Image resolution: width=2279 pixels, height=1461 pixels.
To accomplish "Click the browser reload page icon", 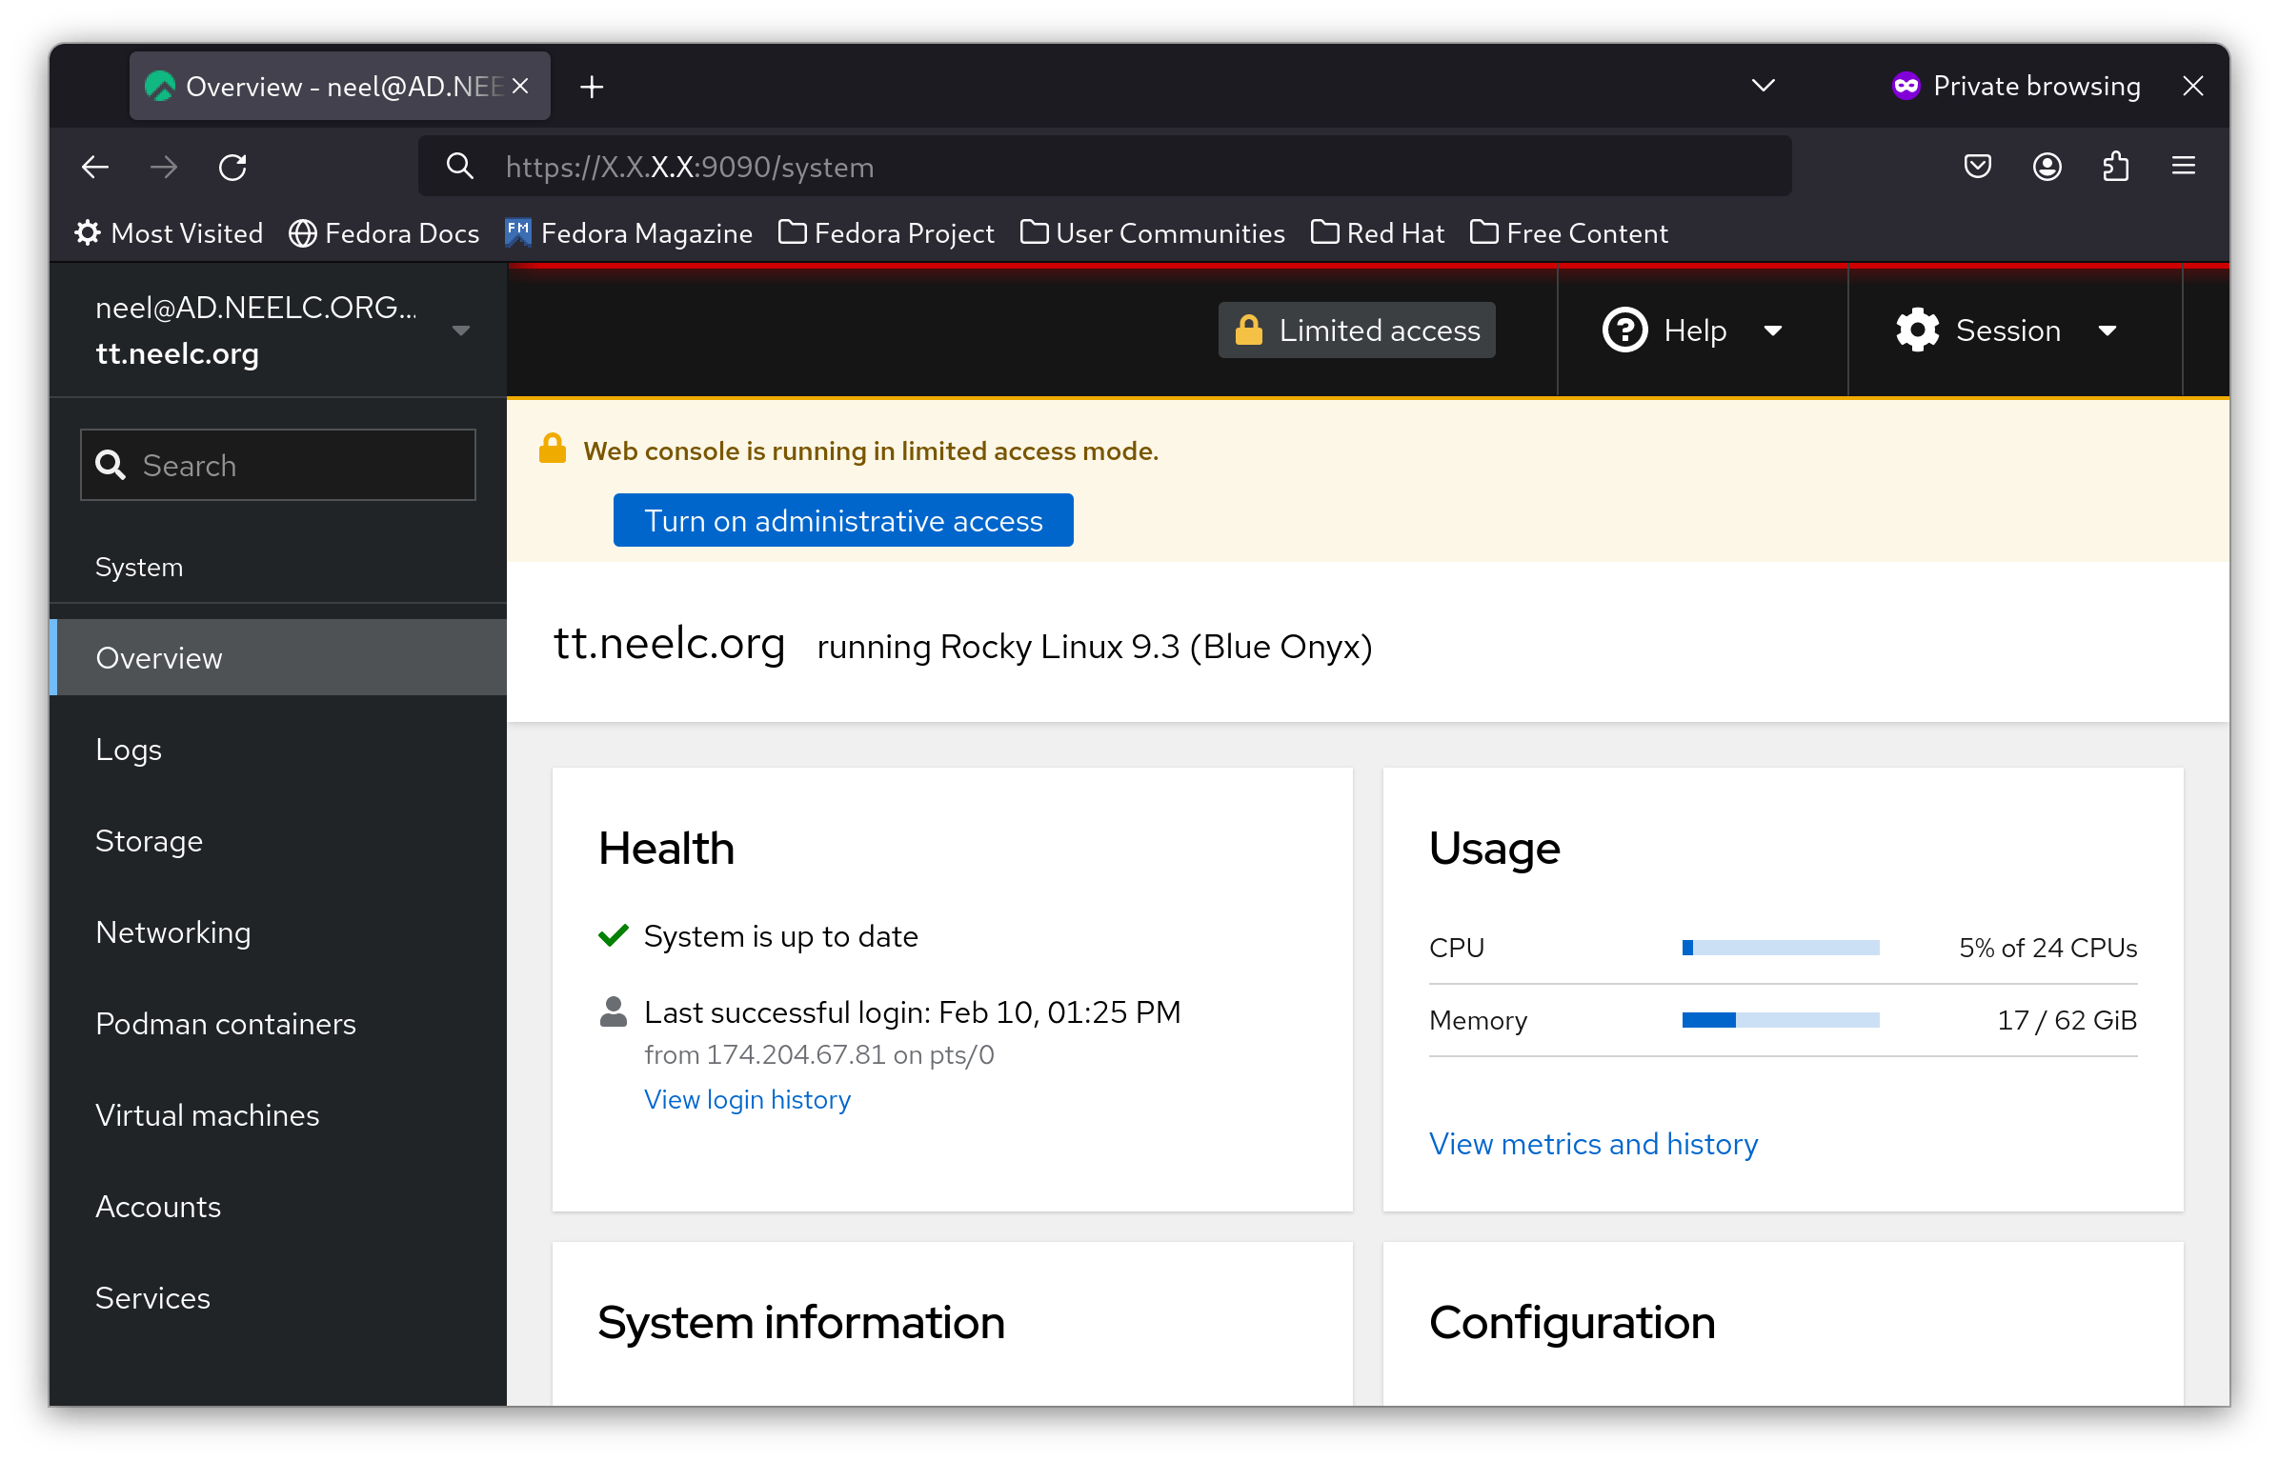I will 232,168.
